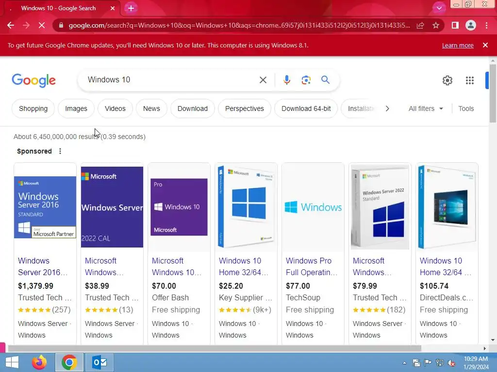This screenshot has height=372, width=497.
Task: Stop loading the page
Action: (42, 25)
